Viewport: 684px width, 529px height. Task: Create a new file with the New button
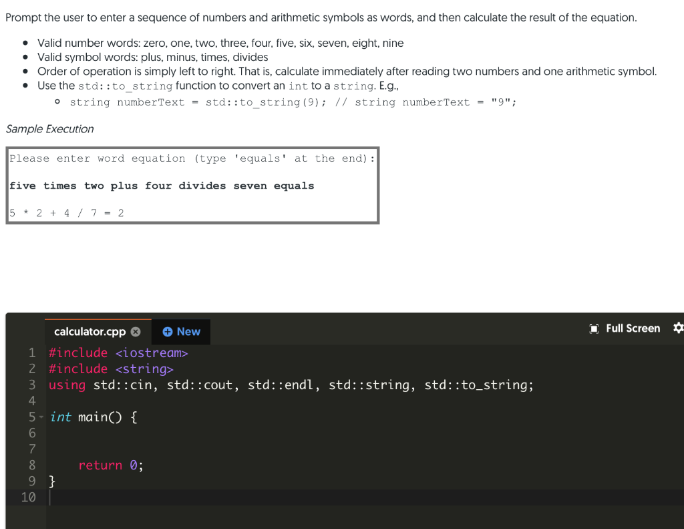[180, 331]
